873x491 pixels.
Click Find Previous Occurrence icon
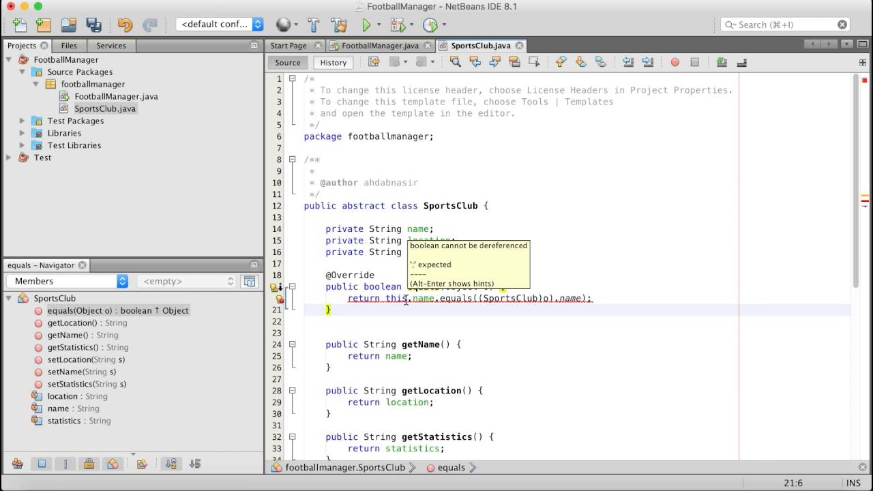pos(475,62)
